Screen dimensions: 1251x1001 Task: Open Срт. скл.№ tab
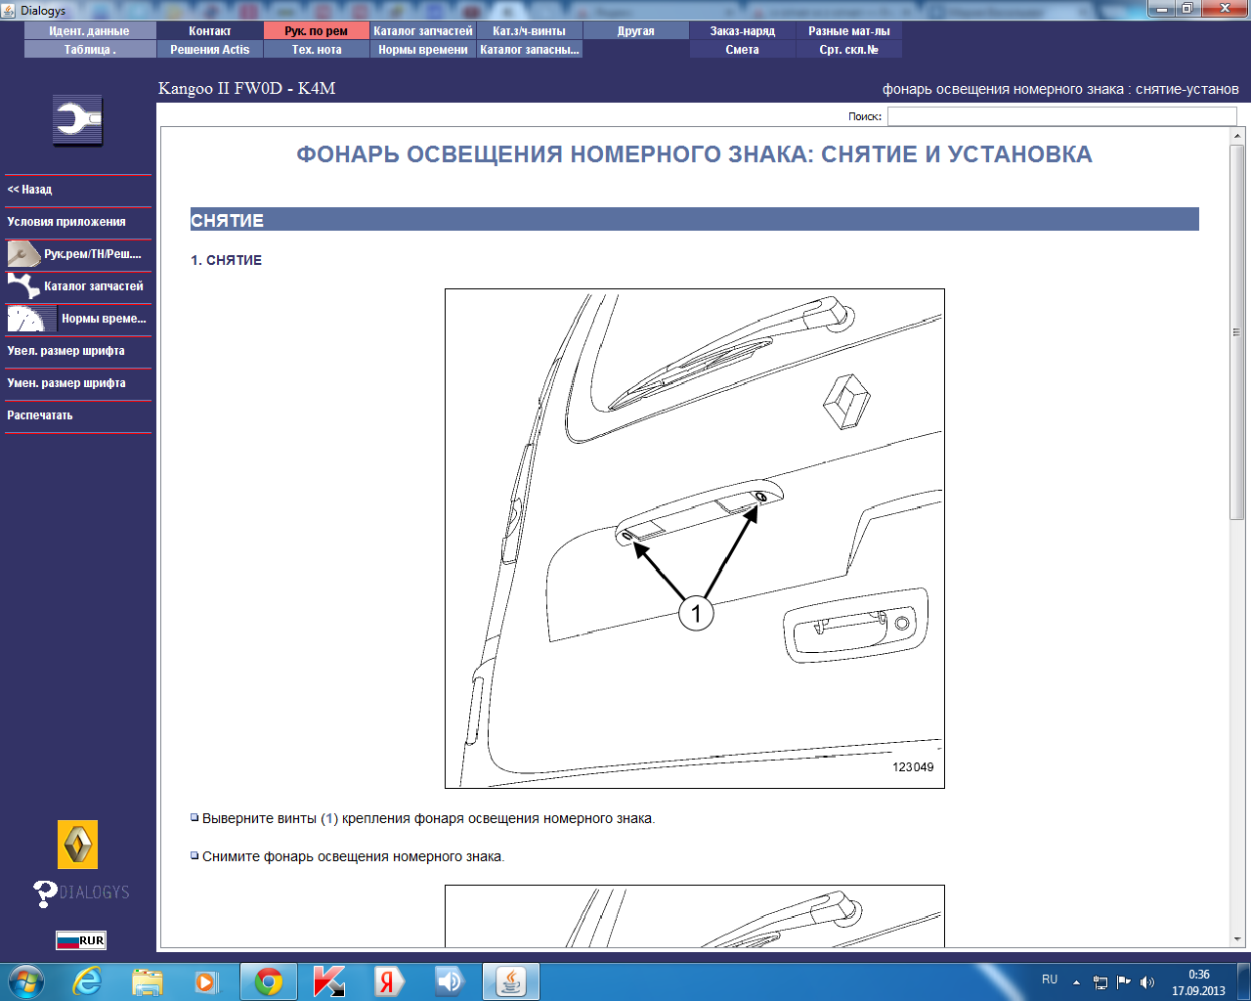click(x=849, y=50)
